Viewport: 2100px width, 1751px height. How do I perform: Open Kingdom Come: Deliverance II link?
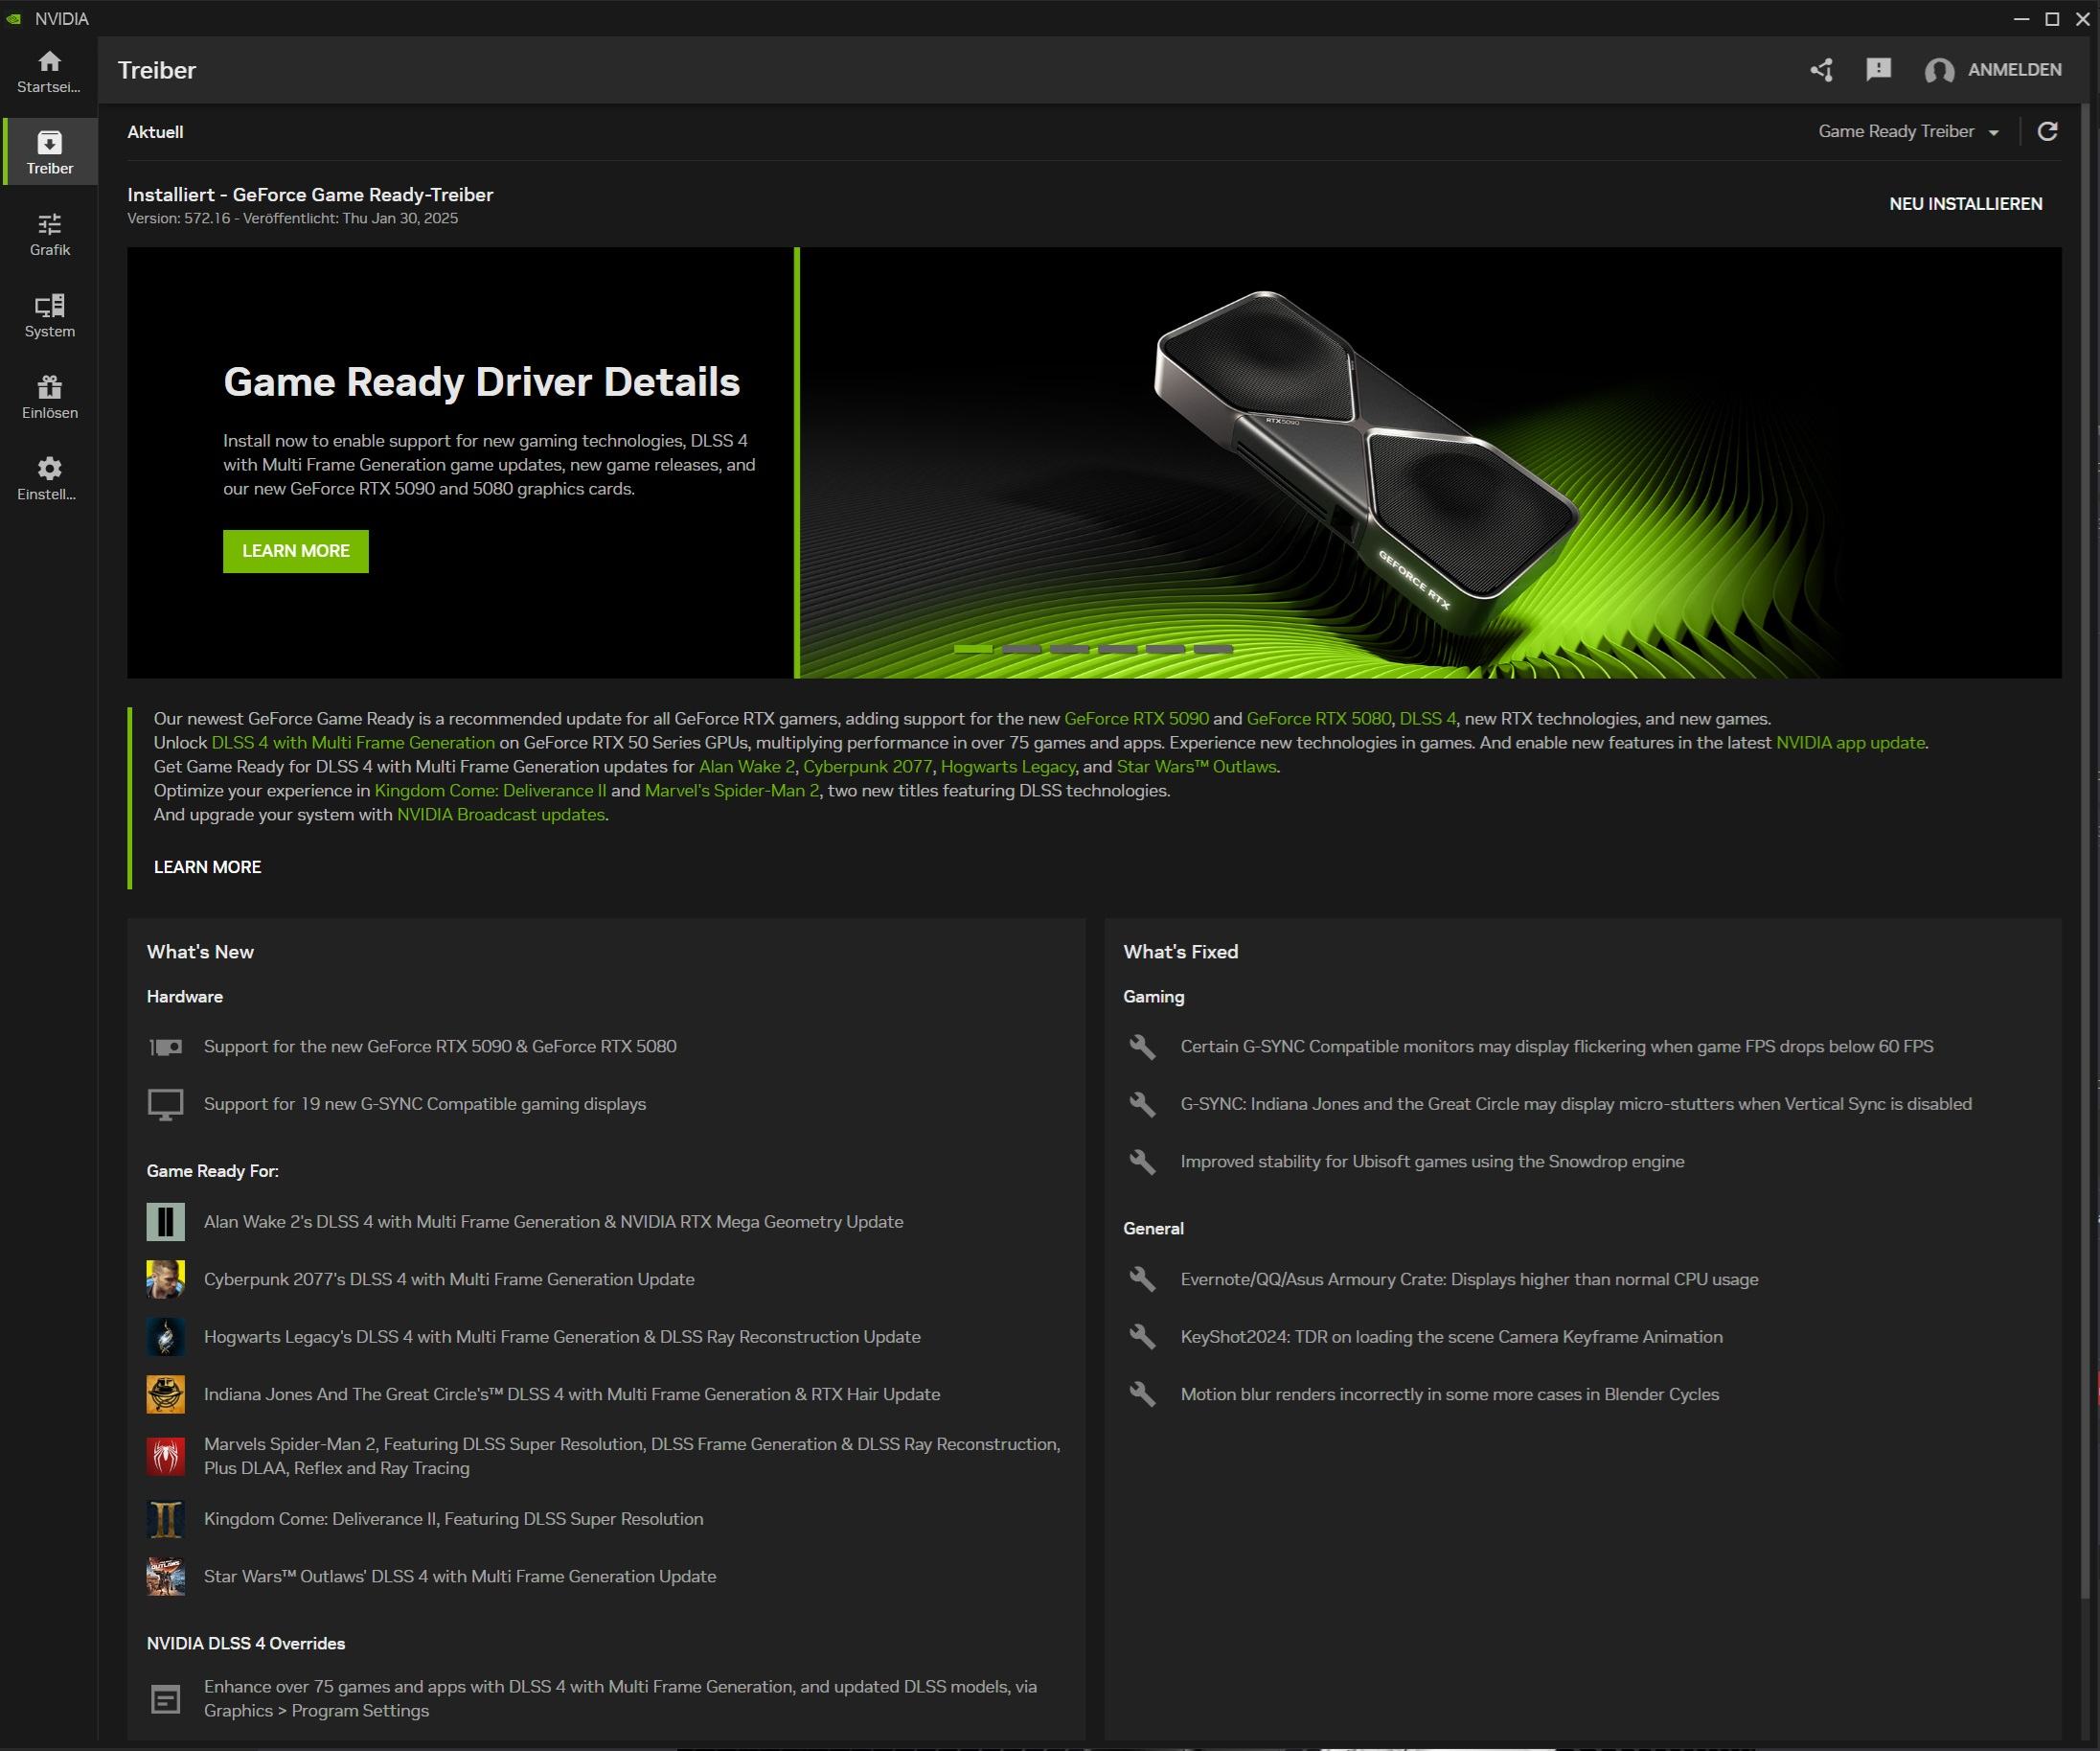click(490, 791)
